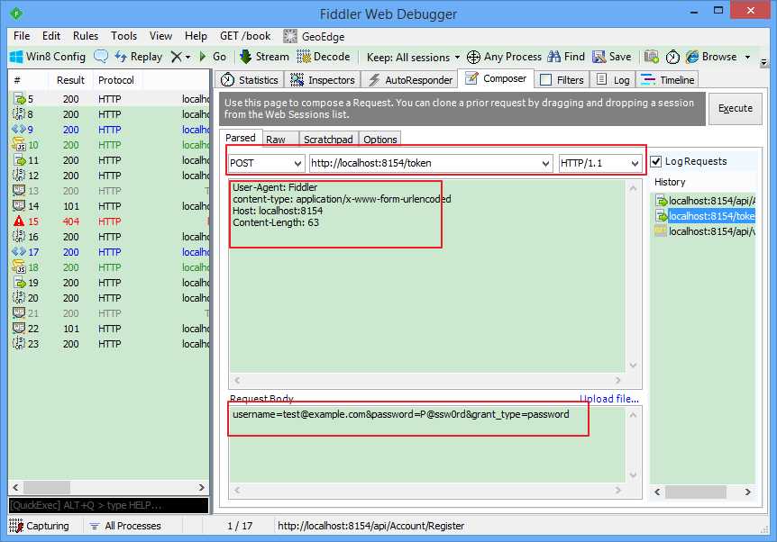Viewport: 777px width, 542px height.
Task: Open the Edit menu
Action: [x=51, y=36]
